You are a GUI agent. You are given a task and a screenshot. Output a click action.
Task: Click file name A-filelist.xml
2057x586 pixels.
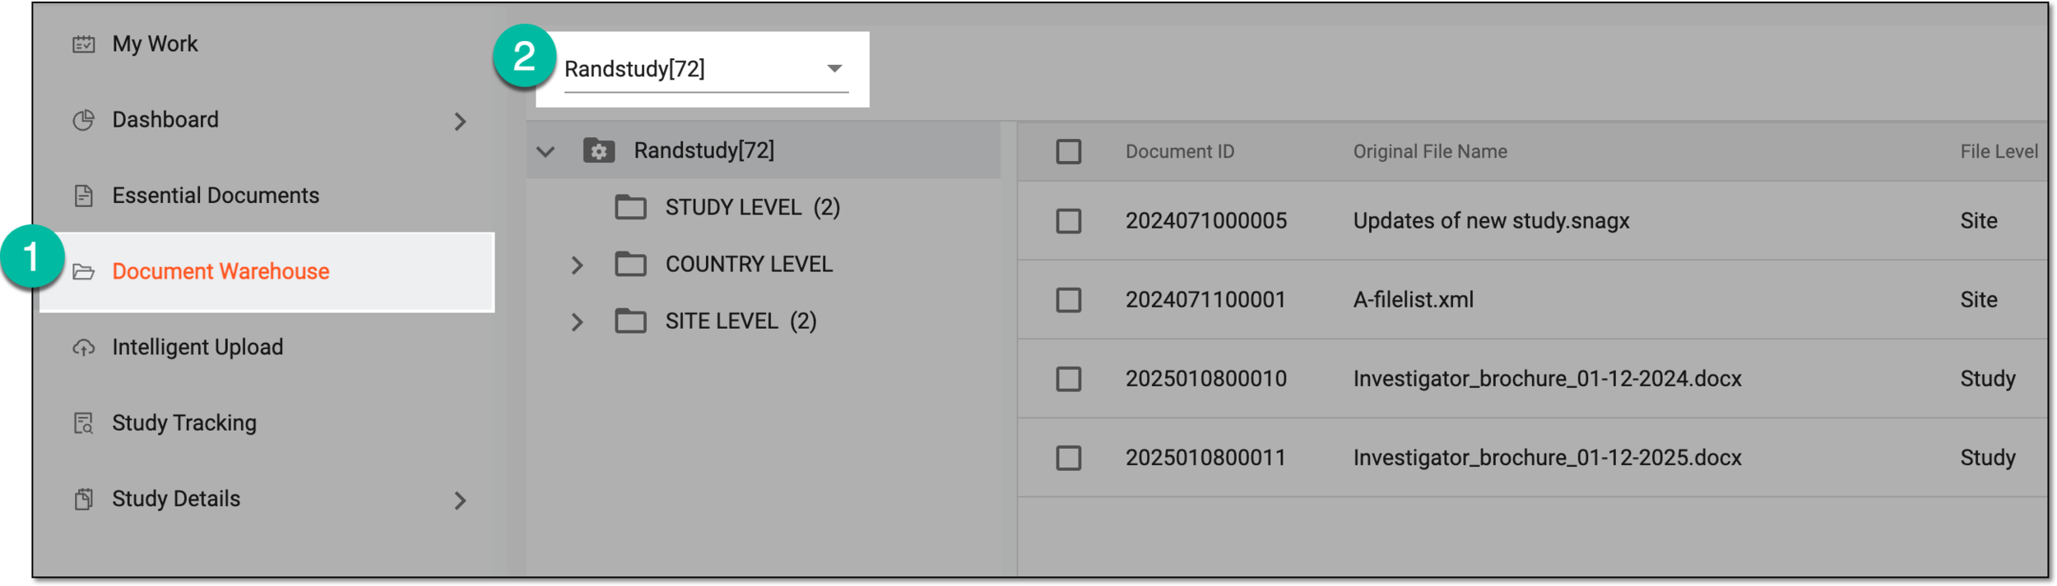(x=1413, y=299)
